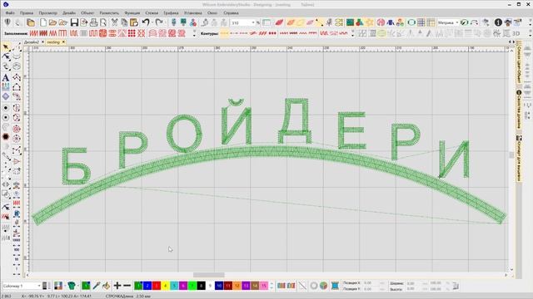Pick the Lettering tool (letter A)
This screenshot has width=533, height=299.
[x=6, y=77]
